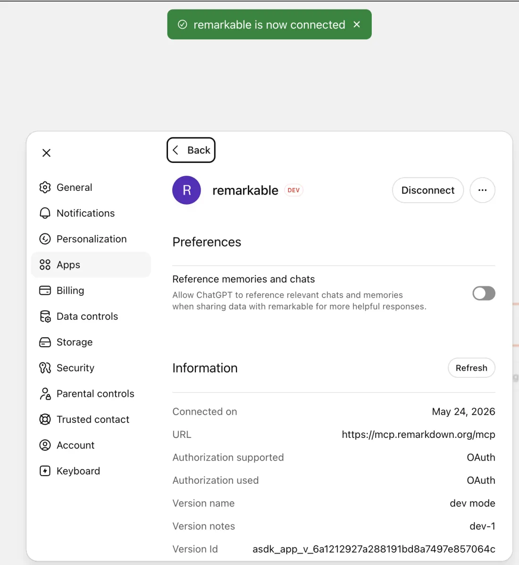This screenshot has width=519, height=565.
Task: Click the purple R app avatar
Action: (x=186, y=190)
